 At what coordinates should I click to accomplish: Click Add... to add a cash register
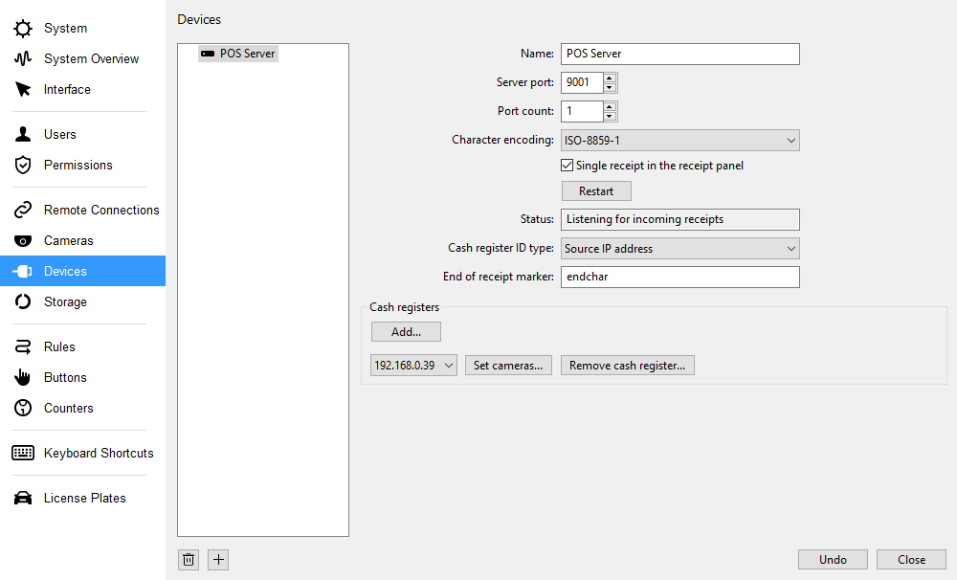coord(406,332)
